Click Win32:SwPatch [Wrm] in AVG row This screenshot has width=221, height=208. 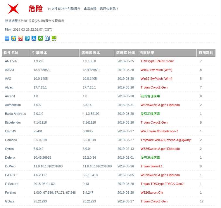coord(156,79)
